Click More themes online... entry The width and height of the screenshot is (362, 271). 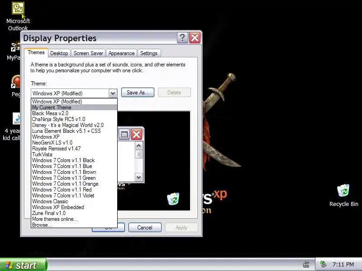pos(74,219)
